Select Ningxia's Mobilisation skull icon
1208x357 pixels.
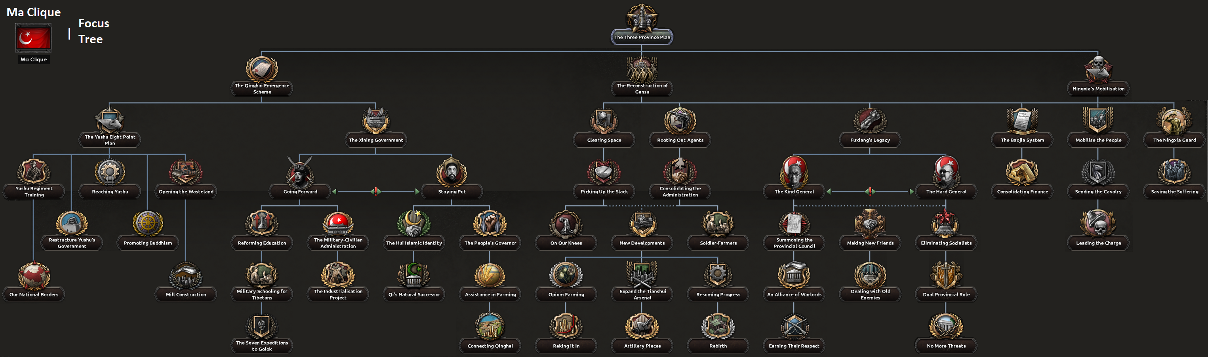click(1098, 70)
